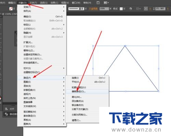Click the transform reference point icon
Image resolution: width=171 pixels, height=136 pixels.
point(146,9)
